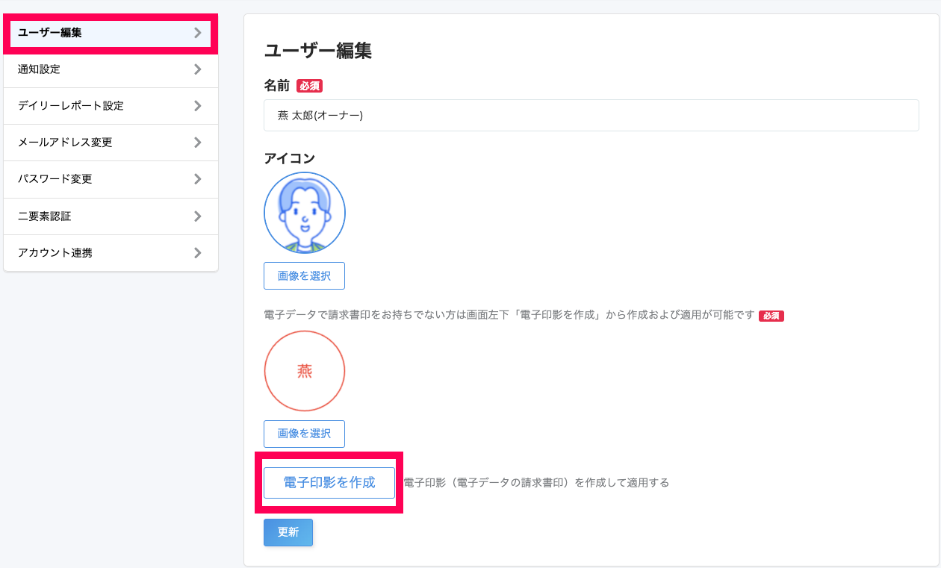Open 二要素認証 settings
This screenshot has width=941, height=568.
(x=111, y=216)
